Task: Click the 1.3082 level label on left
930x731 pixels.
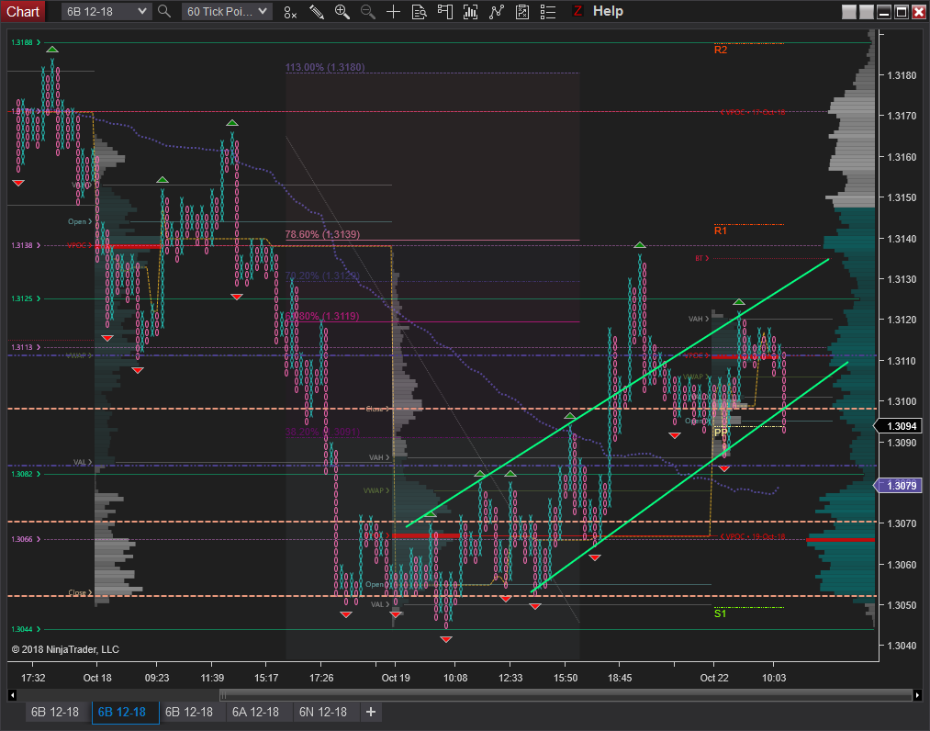Action: [x=26, y=474]
